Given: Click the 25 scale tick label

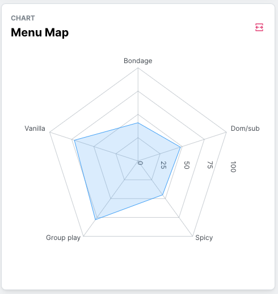Looking at the screenshot, I should [163, 165].
